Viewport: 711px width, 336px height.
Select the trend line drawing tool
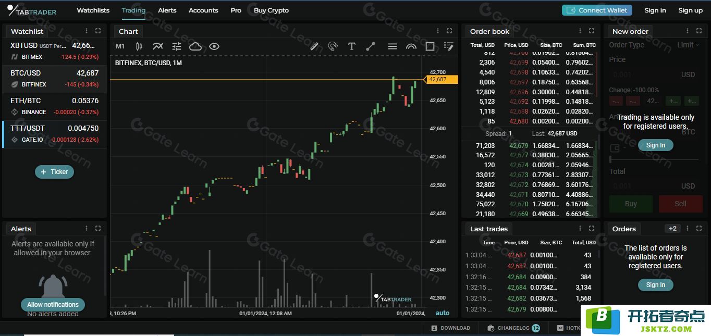pyautogui.click(x=371, y=46)
